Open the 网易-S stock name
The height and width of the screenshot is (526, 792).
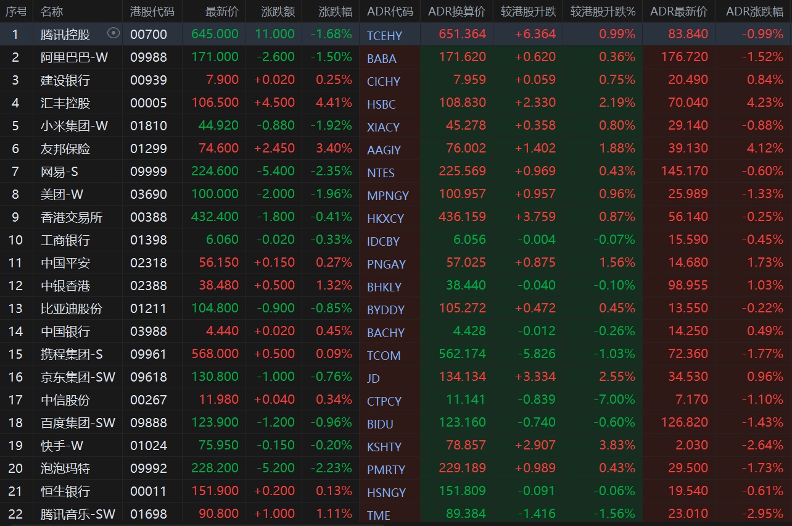pyautogui.click(x=59, y=172)
